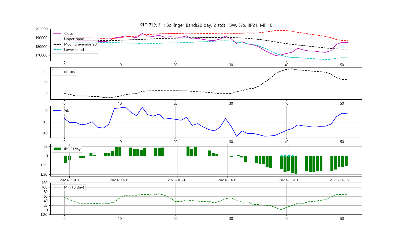The image size is (402, 241).
Task: Click the 2023-10-01 date label
Action: click(x=177, y=180)
